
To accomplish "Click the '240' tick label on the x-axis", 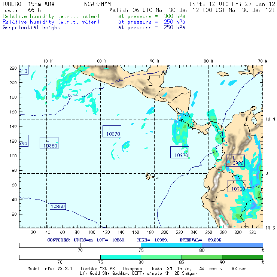I will (194, 232).
